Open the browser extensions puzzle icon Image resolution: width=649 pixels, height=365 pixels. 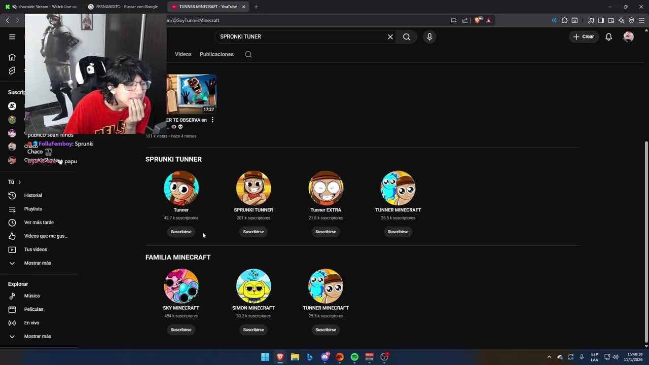[x=564, y=20]
